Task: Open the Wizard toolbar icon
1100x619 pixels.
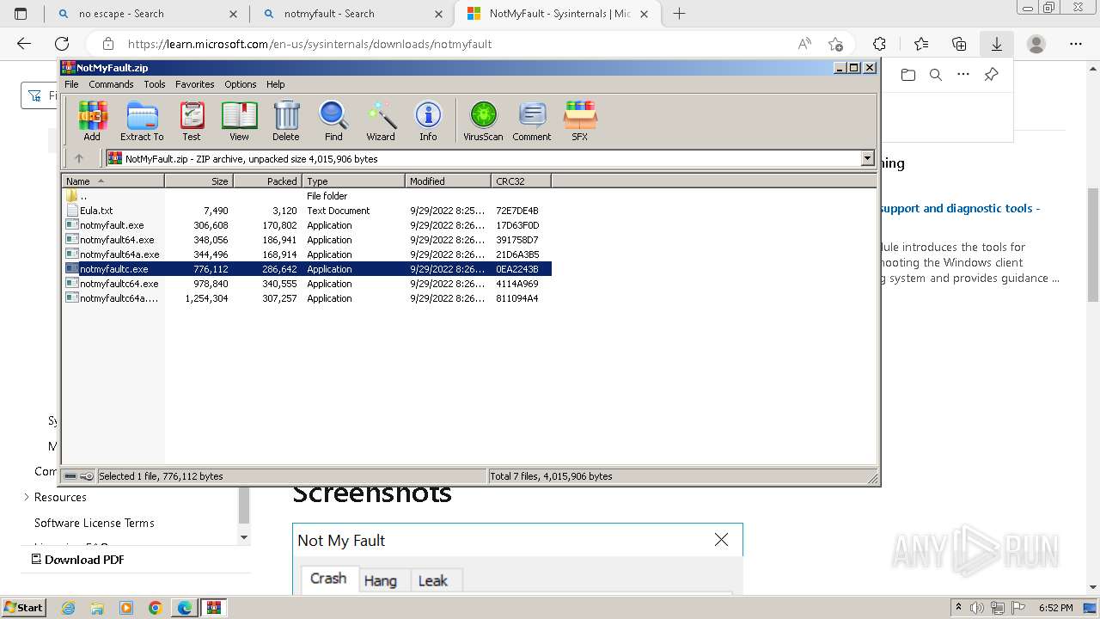Action: [381, 120]
